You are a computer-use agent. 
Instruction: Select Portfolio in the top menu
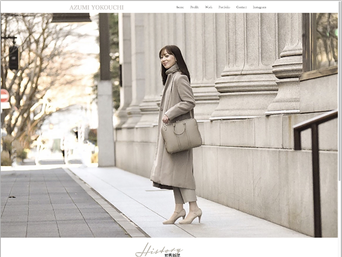(224, 7)
